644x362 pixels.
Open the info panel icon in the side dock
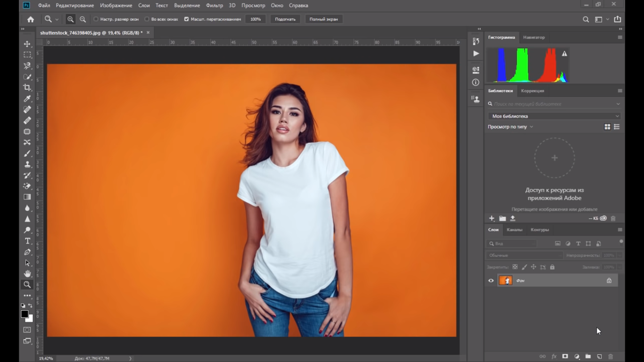[x=476, y=82]
